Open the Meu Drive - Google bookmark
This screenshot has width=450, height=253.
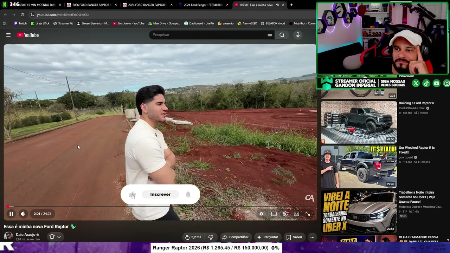tap(164, 24)
